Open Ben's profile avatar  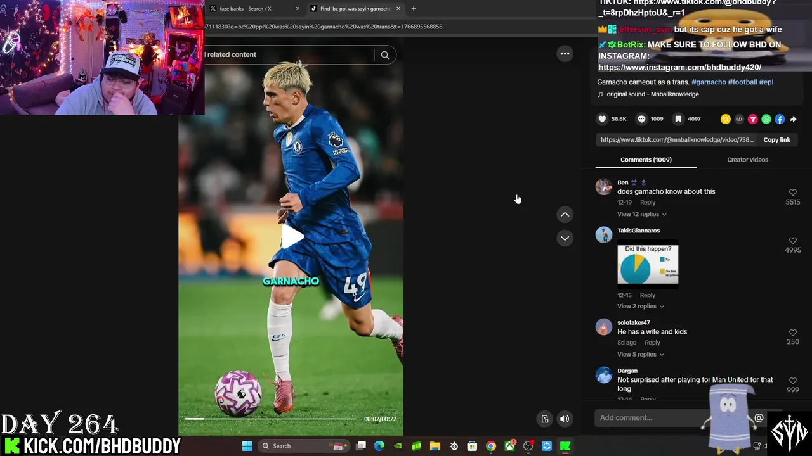point(604,186)
